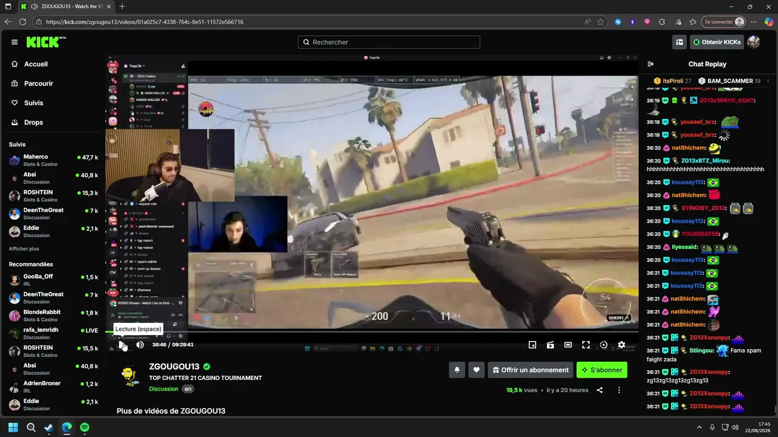Image resolution: width=778 pixels, height=437 pixels.
Task: Collapse the Chat Replay panel
Action: tap(650, 64)
